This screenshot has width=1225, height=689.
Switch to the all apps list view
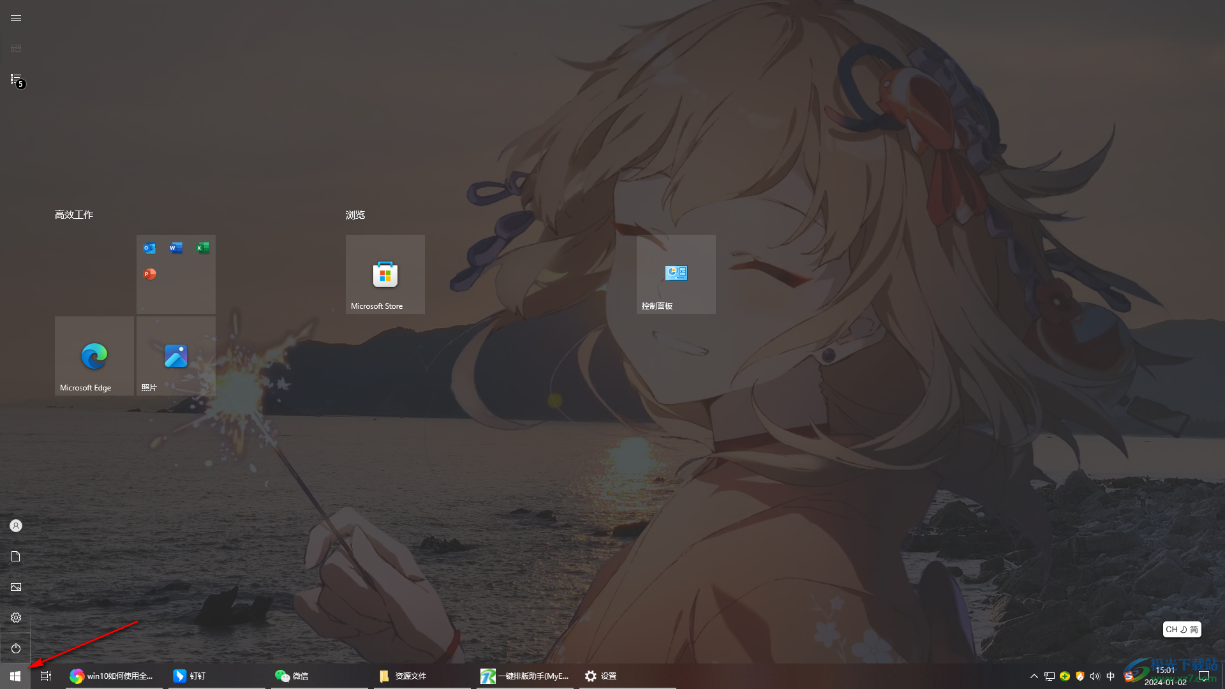(16, 79)
